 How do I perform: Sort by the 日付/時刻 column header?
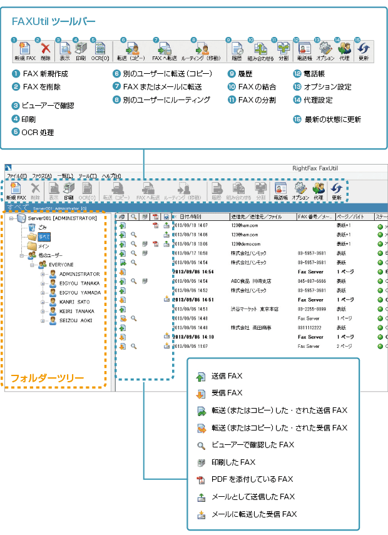202,217
